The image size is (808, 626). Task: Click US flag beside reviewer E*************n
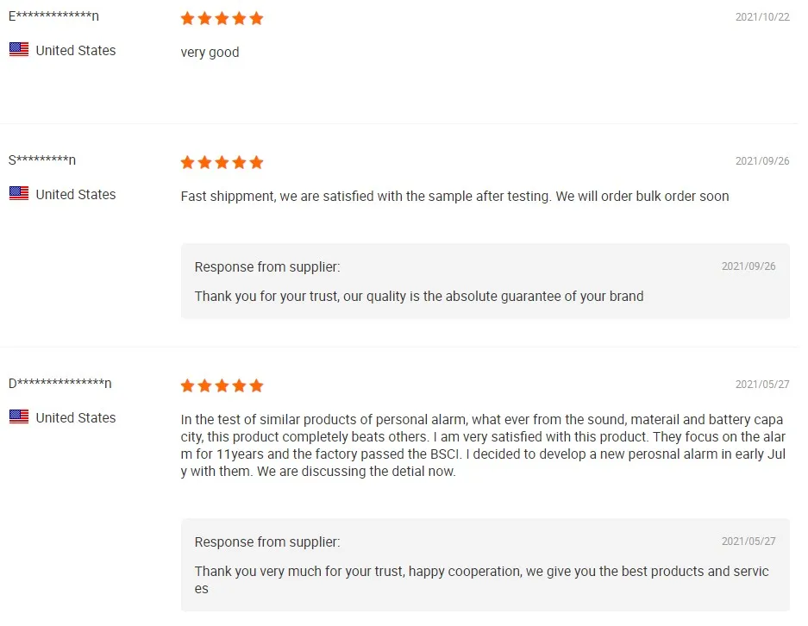point(19,50)
